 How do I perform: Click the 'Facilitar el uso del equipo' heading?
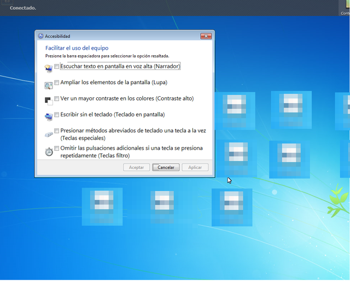(77, 48)
